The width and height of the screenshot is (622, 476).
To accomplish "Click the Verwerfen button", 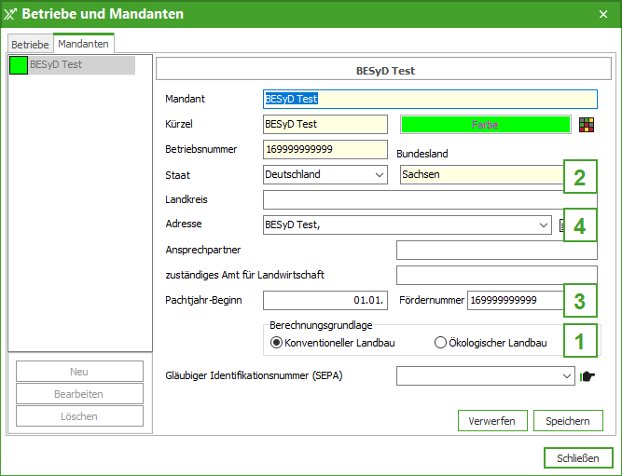I will (492, 421).
